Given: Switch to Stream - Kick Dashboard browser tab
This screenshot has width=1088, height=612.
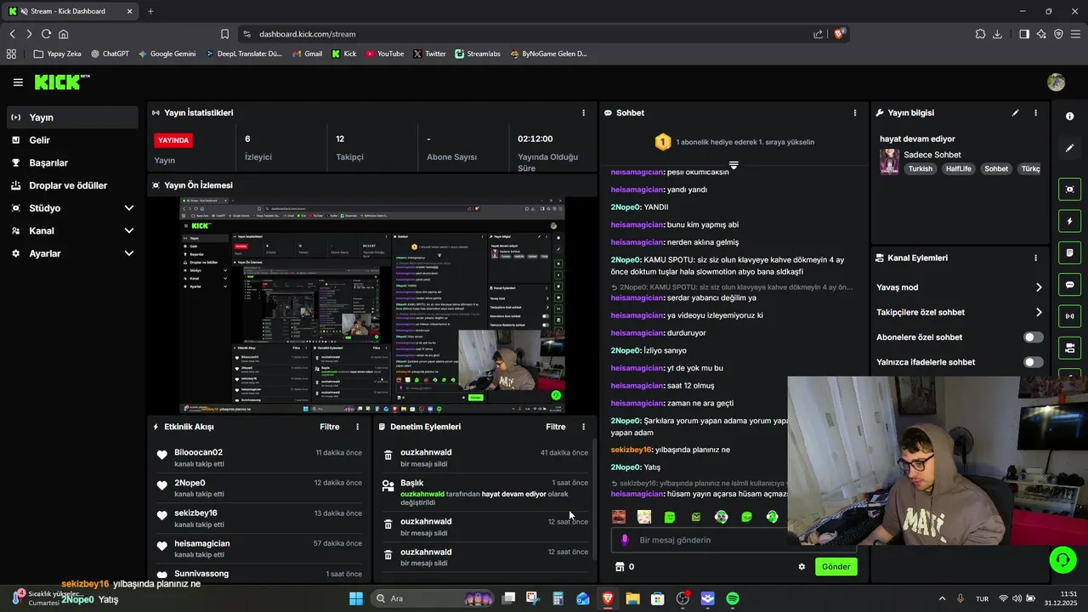Looking at the screenshot, I should 71,11.
